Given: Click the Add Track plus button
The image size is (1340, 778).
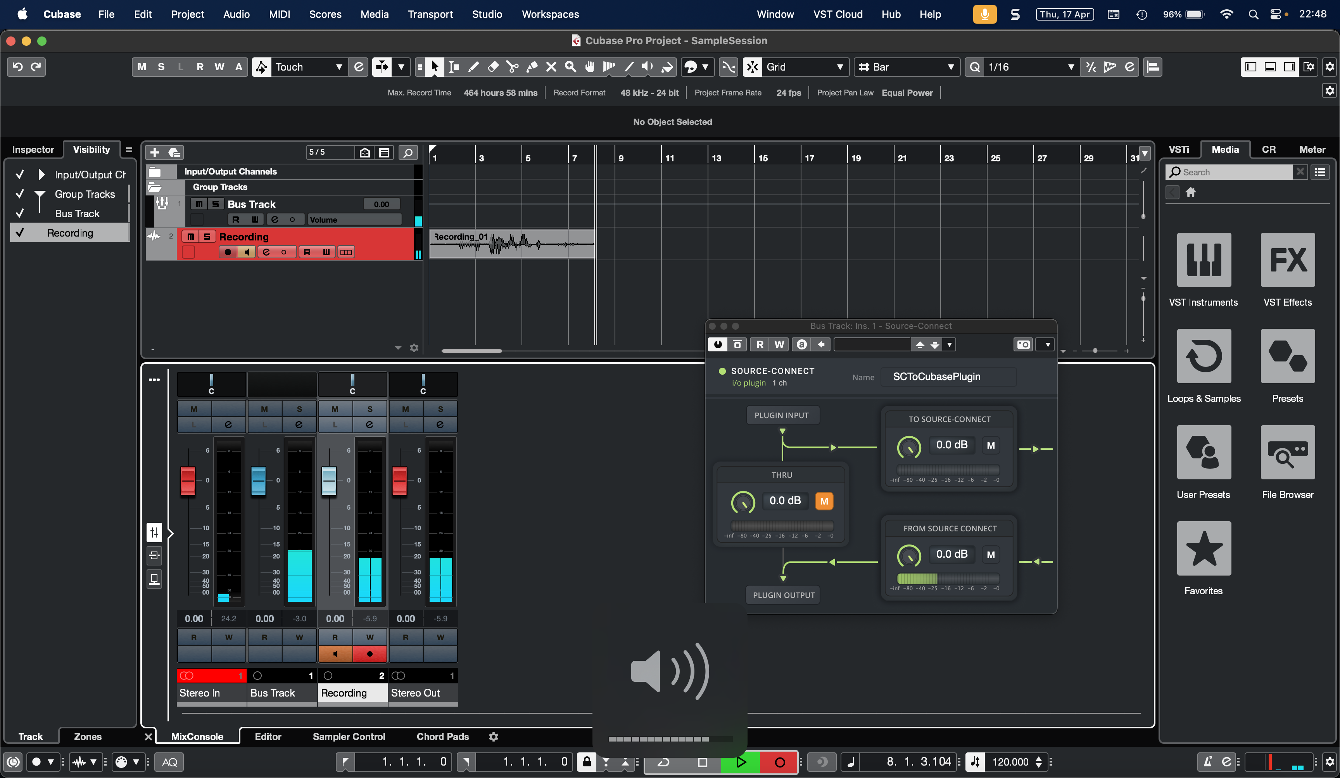Looking at the screenshot, I should tap(155, 153).
